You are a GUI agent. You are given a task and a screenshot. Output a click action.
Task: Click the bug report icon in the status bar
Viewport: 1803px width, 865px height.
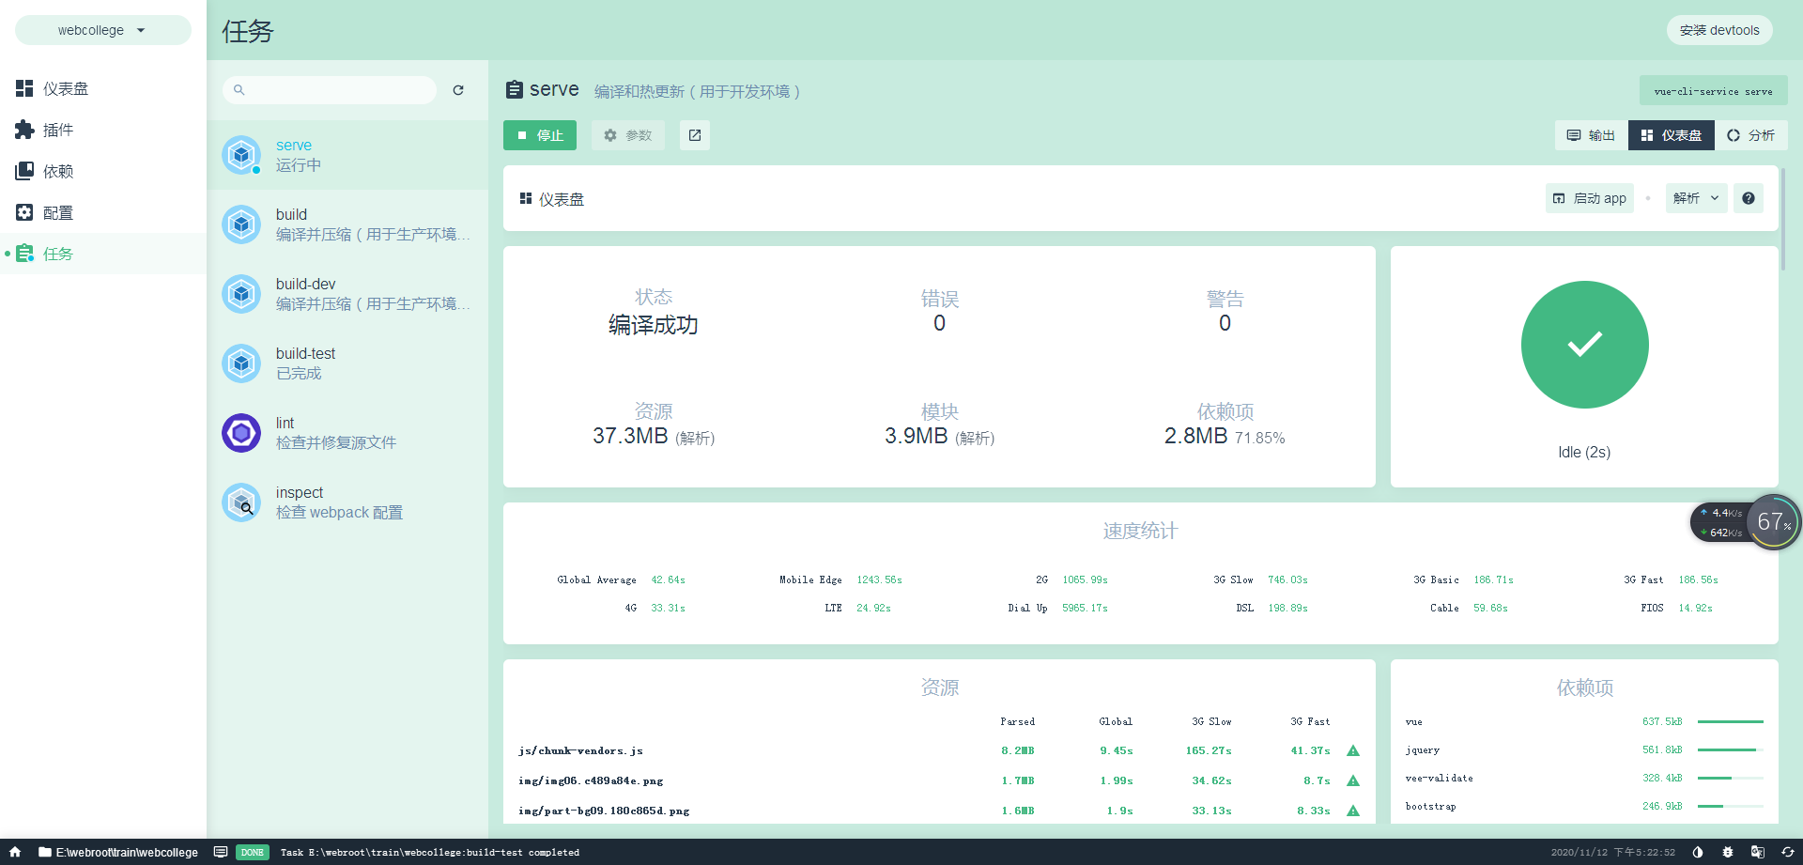click(x=1728, y=852)
